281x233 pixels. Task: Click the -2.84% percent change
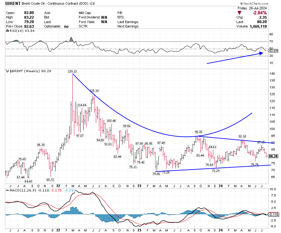(260, 13)
